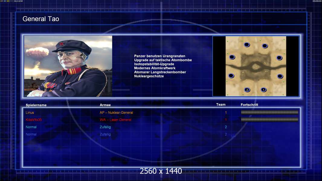Select the upper-left top-row start position on minimap
Image resolution: width=322 pixels, height=181 pixels.
click(x=246, y=44)
